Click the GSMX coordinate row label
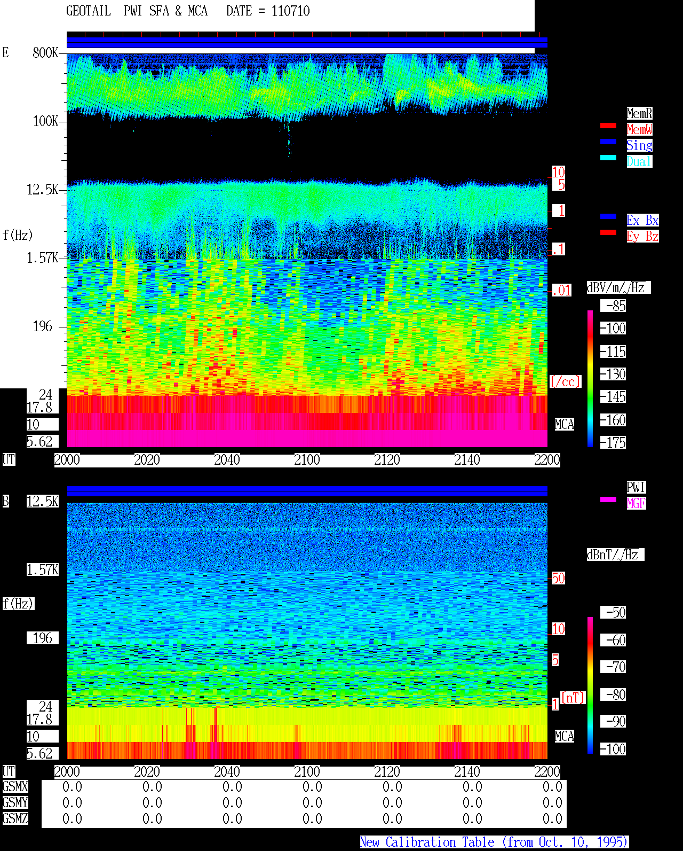This screenshot has height=851, width=683. coord(15,786)
